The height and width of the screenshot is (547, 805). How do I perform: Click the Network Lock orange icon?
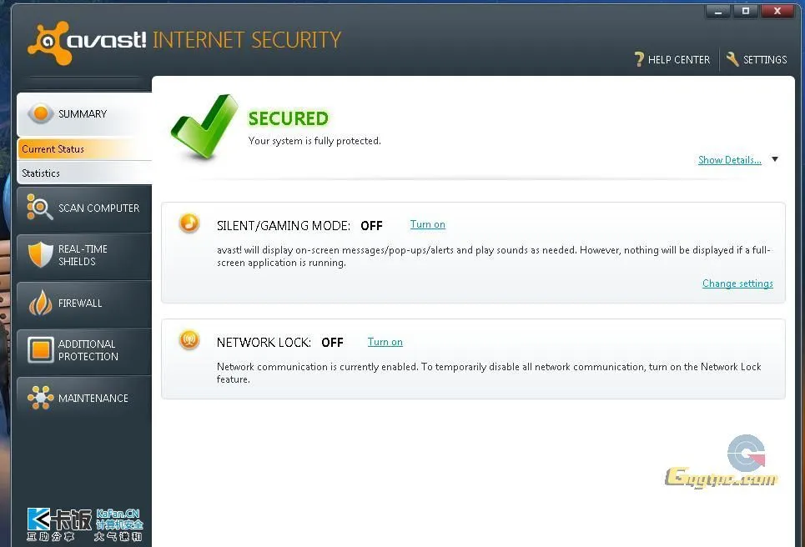pos(189,340)
